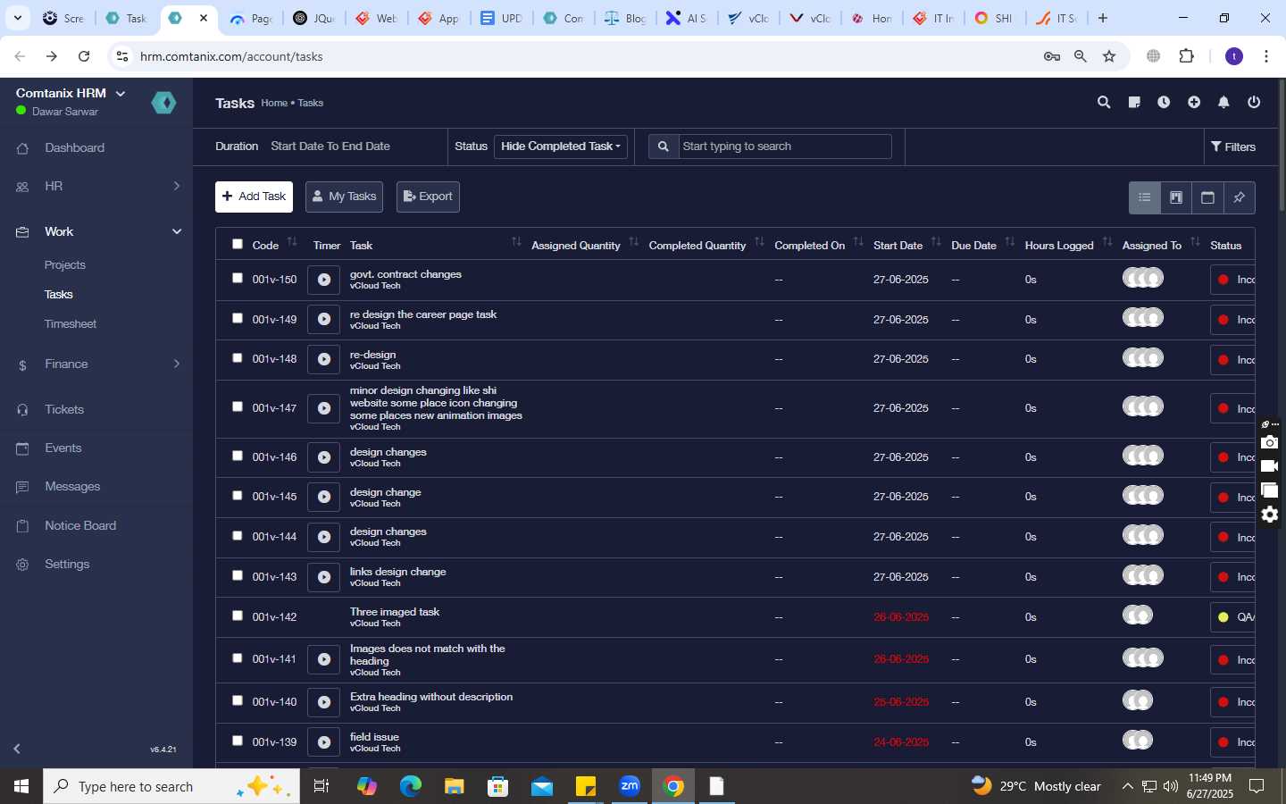Viewport: 1286px width, 804px height.
Task: Open the Filters panel
Action: (x=1233, y=147)
